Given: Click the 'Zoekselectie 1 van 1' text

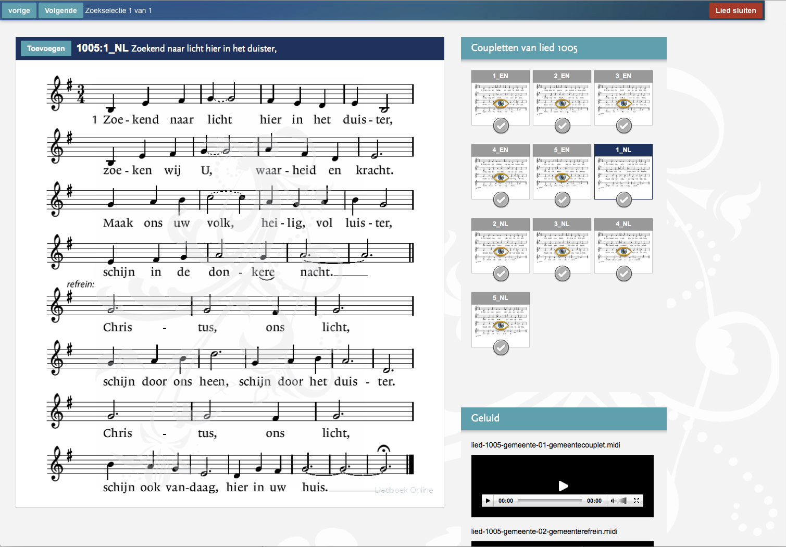Looking at the screenshot, I should pos(119,10).
